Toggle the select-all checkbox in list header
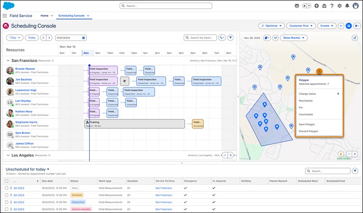 pos(6,181)
